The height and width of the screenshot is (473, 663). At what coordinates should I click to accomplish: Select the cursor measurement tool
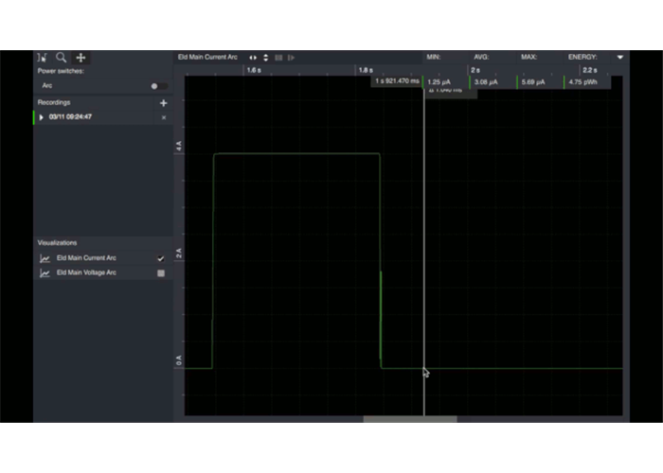tap(43, 58)
